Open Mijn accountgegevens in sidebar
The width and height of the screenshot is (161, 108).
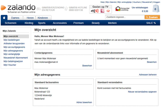14,47
